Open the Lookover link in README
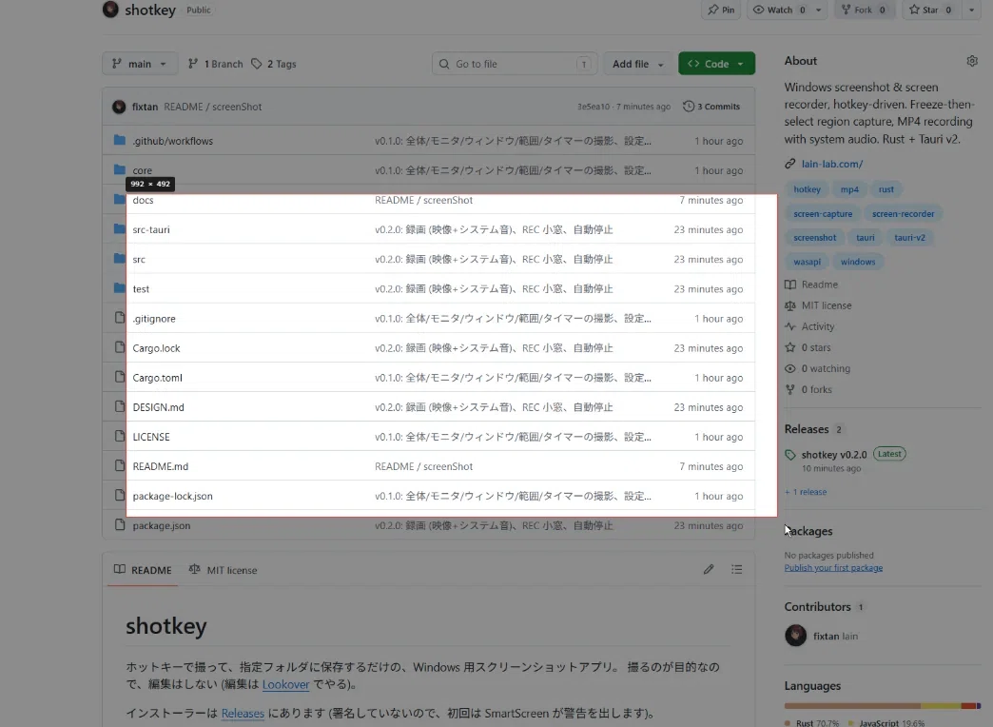This screenshot has height=727, width=993. (x=285, y=684)
